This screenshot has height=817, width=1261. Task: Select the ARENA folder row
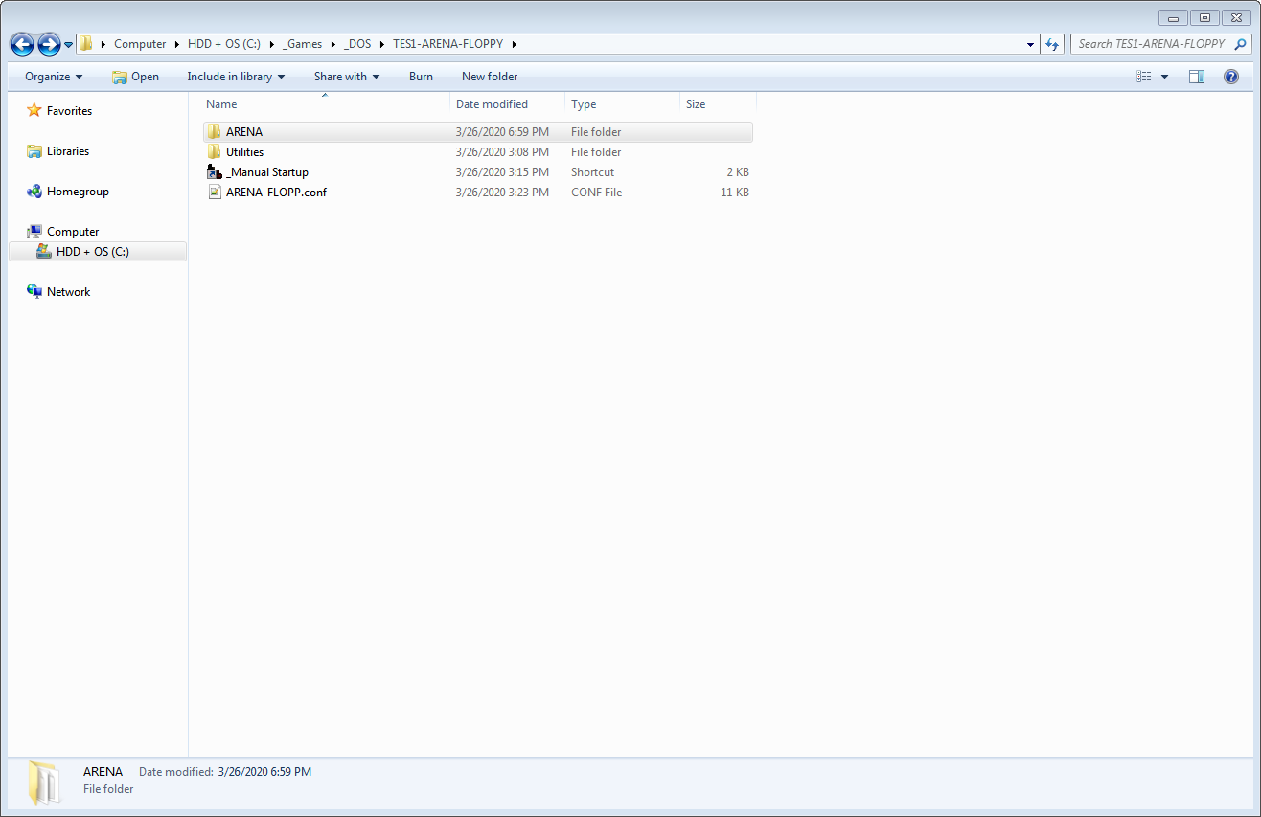[x=478, y=132]
